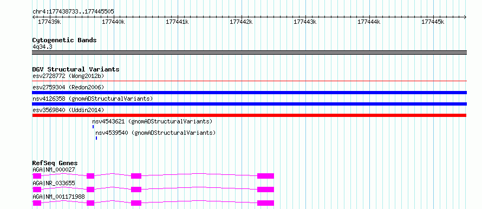Click the Cytogenetic Bands track title
The image size is (482, 209).
click(x=64, y=40)
